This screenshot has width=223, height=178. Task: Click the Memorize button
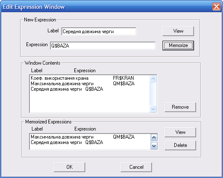click(178, 45)
